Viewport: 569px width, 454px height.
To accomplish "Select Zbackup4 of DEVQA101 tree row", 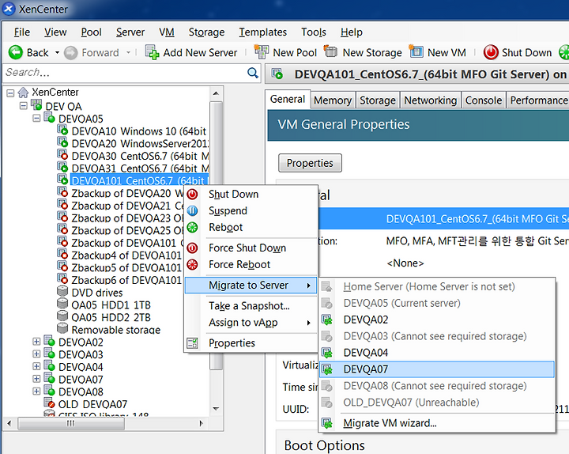I will click(x=126, y=255).
